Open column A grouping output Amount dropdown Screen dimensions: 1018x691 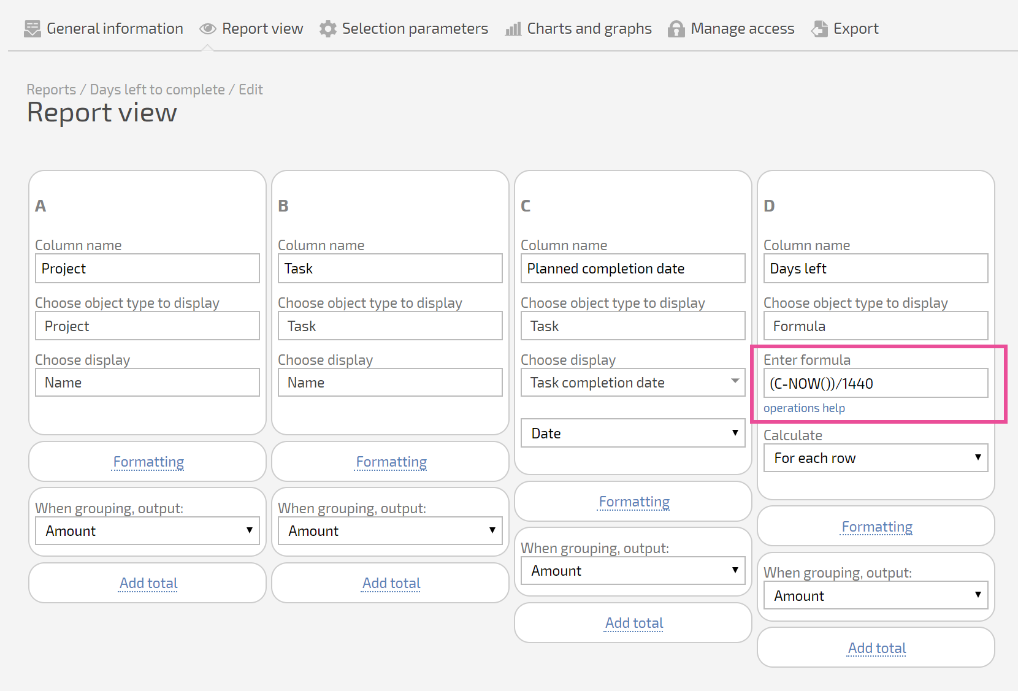[147, 531]
